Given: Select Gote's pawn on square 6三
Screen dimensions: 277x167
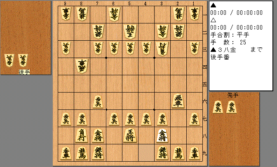Looking at the screenshot, I should point(114,49).
